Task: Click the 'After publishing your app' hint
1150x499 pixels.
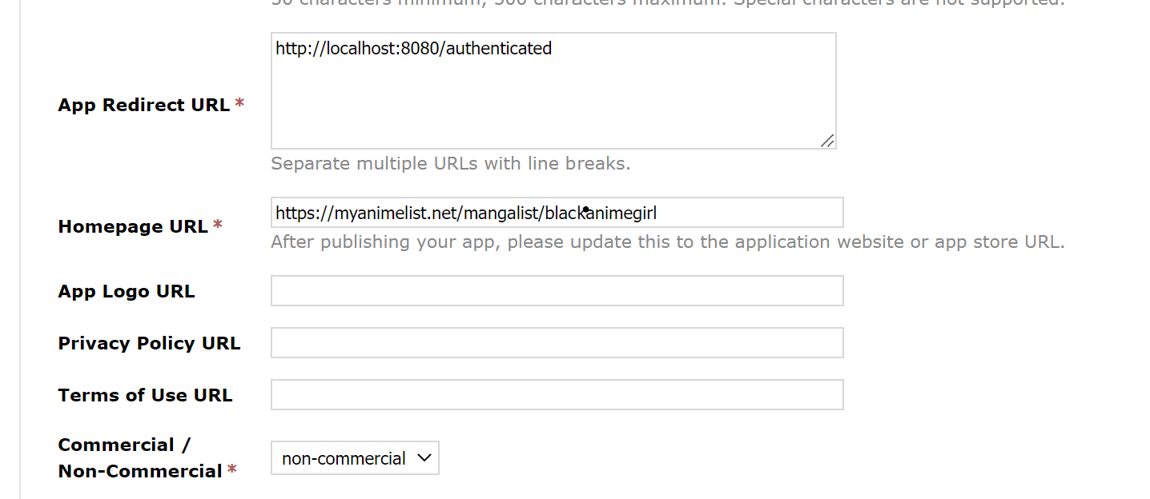Action: (667, 242)
